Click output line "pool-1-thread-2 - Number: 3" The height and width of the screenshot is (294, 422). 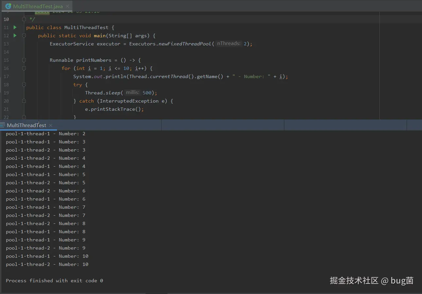(x=45, y=150)
